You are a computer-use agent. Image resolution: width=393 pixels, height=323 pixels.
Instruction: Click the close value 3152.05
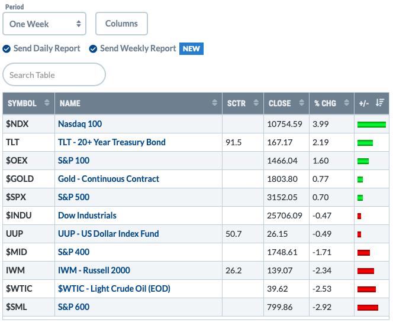click(x=282, y=197)
